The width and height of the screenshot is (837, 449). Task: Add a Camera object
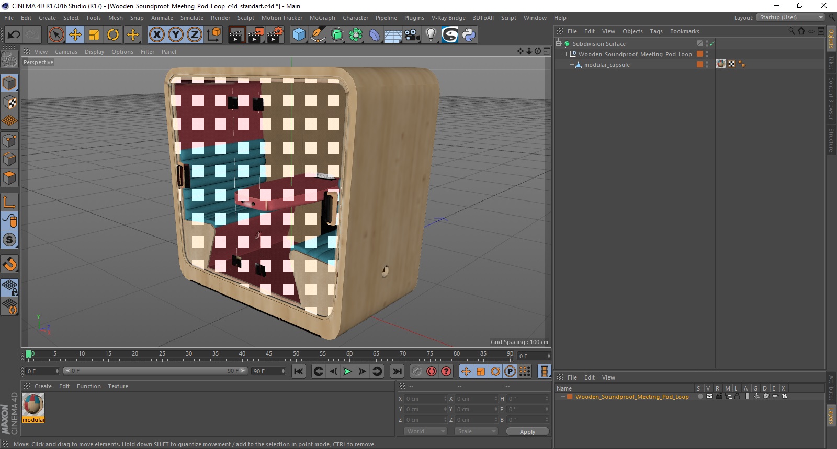(x=412, y=35)
